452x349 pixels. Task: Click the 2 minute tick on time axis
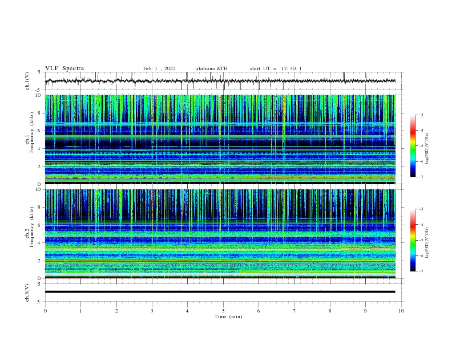click(116, 311)
